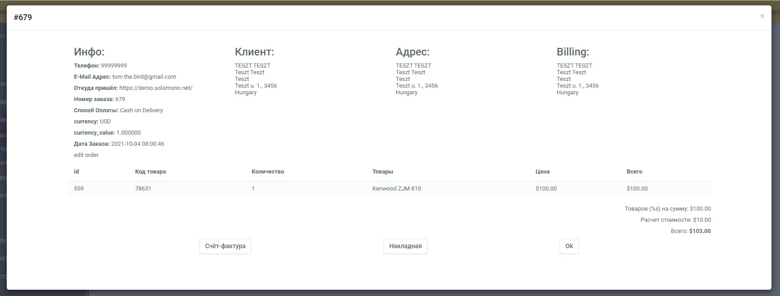The image size is (780, 296).
Task: Click the bold $103.00 grand total
Action: click(700, 231)
